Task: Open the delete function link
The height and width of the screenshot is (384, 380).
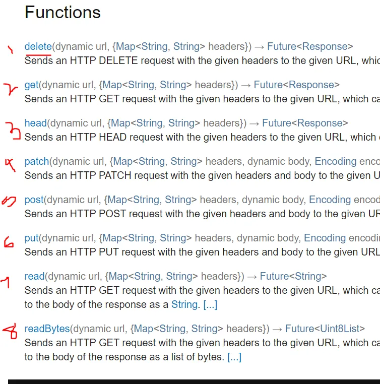Action: pyautogui.click(x=38, y=47)
